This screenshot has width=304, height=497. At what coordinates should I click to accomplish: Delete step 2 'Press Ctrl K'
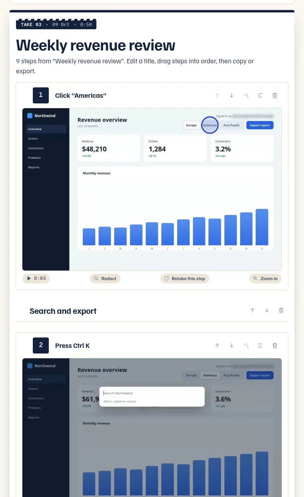click(275, 345)
